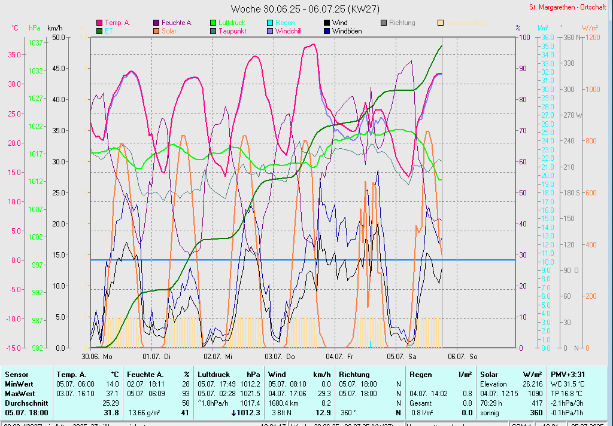Click the -2.1hPa/3h pressure trend entry

[568, 403]
